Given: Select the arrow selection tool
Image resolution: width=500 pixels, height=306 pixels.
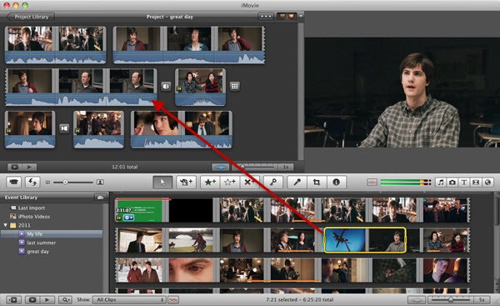Looking at the screenshot, I should pos(162,183).
